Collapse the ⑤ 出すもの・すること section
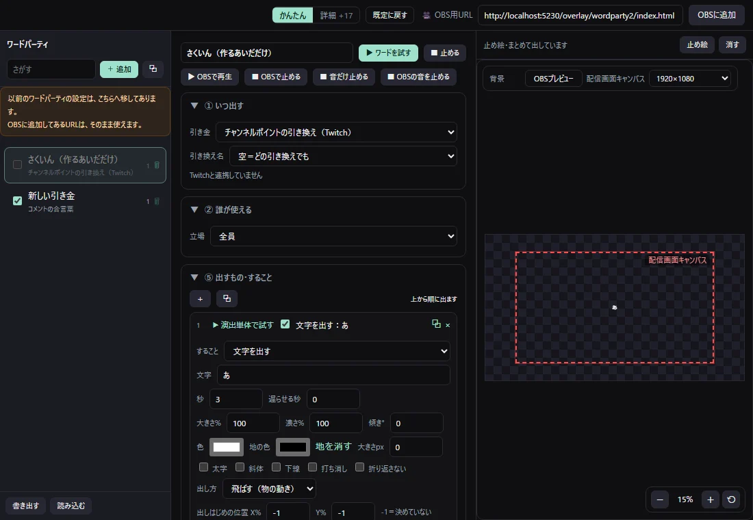Screen dimensions: 753x520 pos(194,277)
